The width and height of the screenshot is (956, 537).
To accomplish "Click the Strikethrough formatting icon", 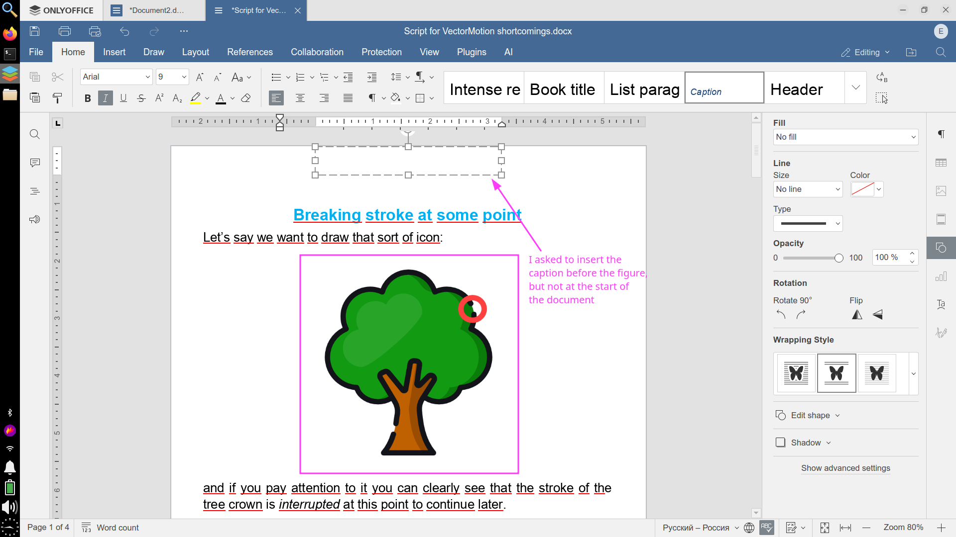I will (x=141, y=98).
